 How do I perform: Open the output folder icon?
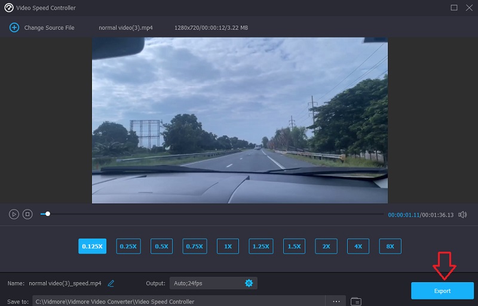pyautogui.click(x=356, y=301)
